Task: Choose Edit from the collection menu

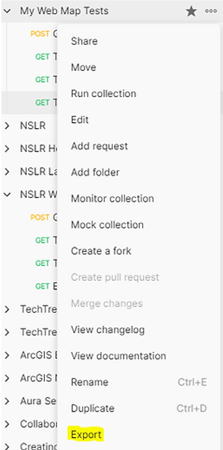Action: tap(80, 120)
